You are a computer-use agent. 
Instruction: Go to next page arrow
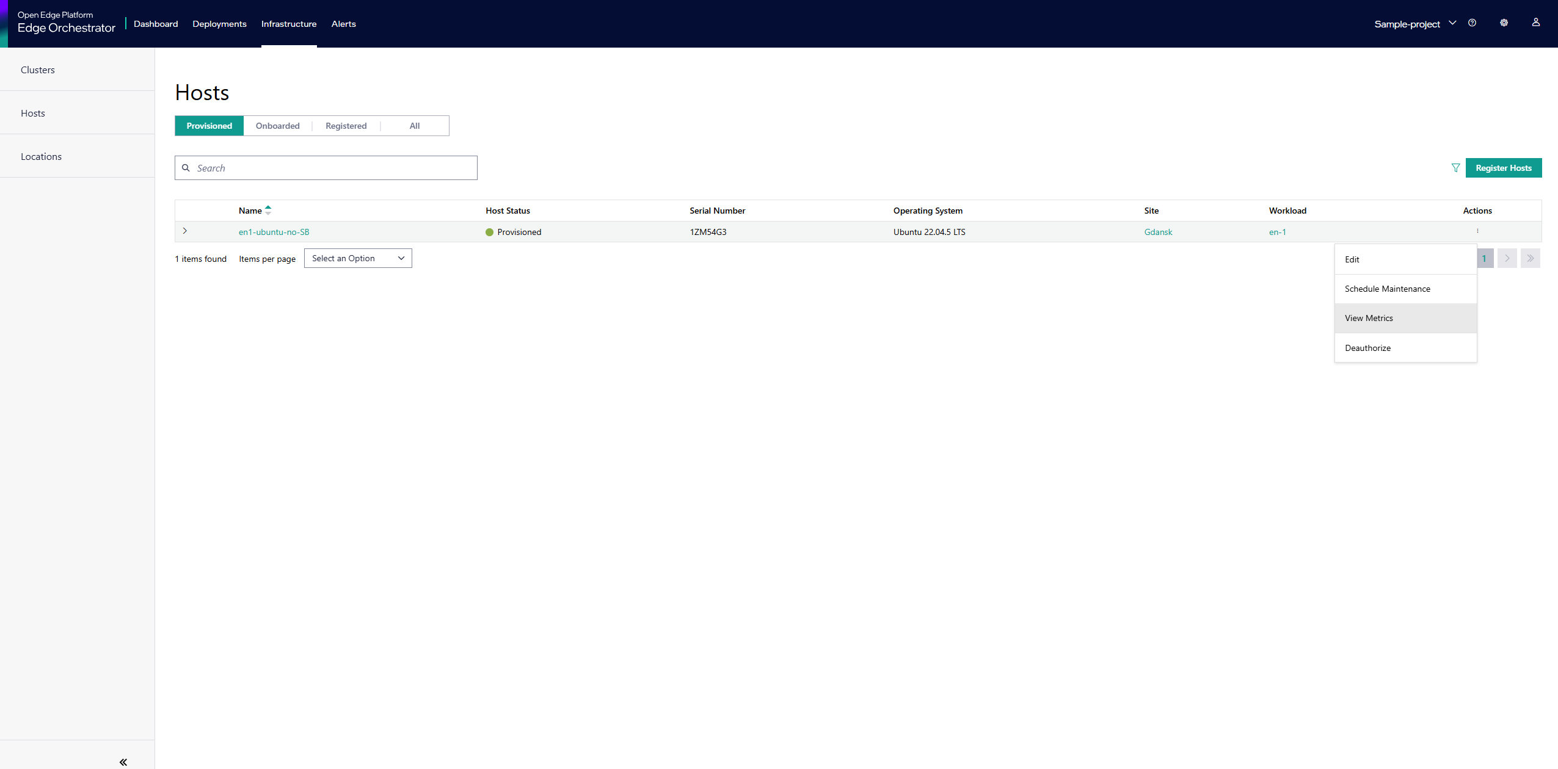[x=1507, y=258]
